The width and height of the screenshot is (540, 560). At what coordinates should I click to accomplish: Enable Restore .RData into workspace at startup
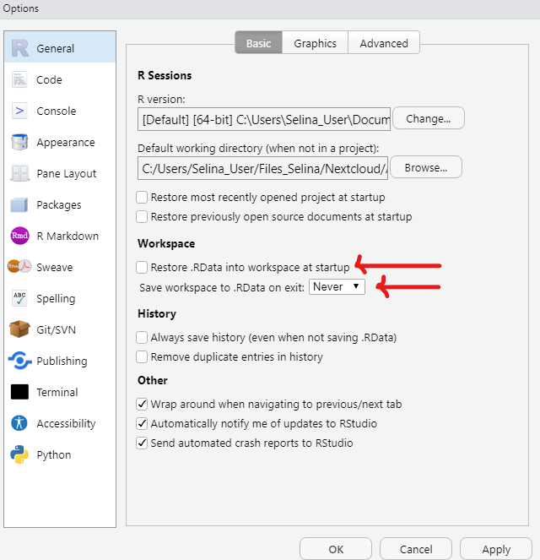tap(143, 268)
